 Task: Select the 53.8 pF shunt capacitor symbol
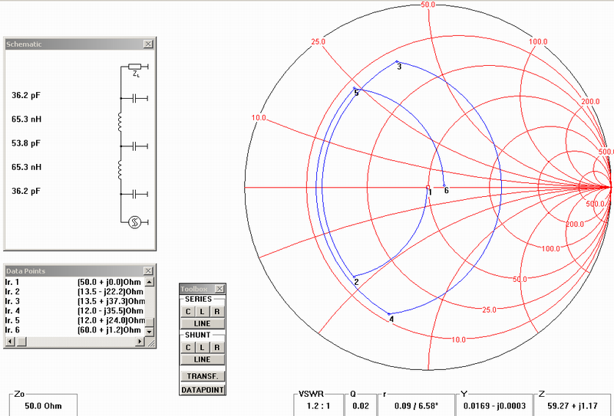135,146
